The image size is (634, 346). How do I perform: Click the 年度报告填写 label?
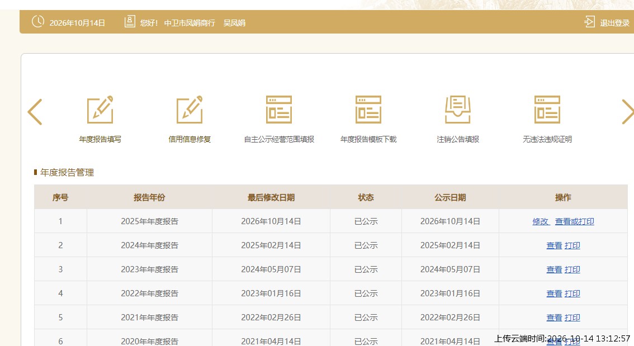(100, 139)
